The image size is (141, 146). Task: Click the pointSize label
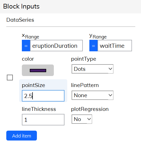(x=33, y=85)
